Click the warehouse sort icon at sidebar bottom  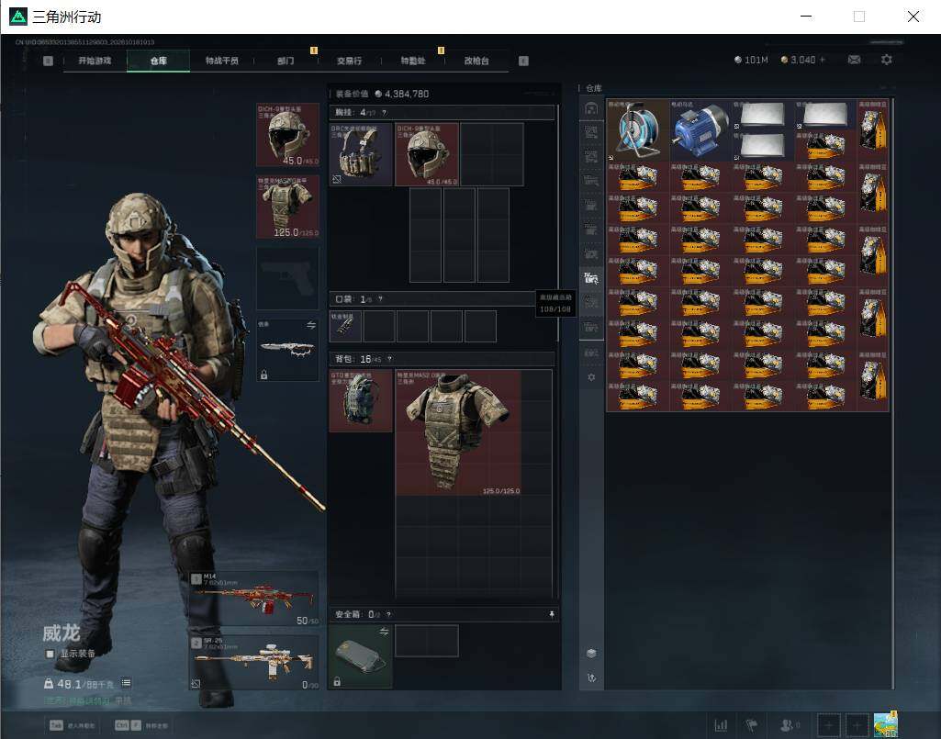pyautogui.click(x=591, y=677)
